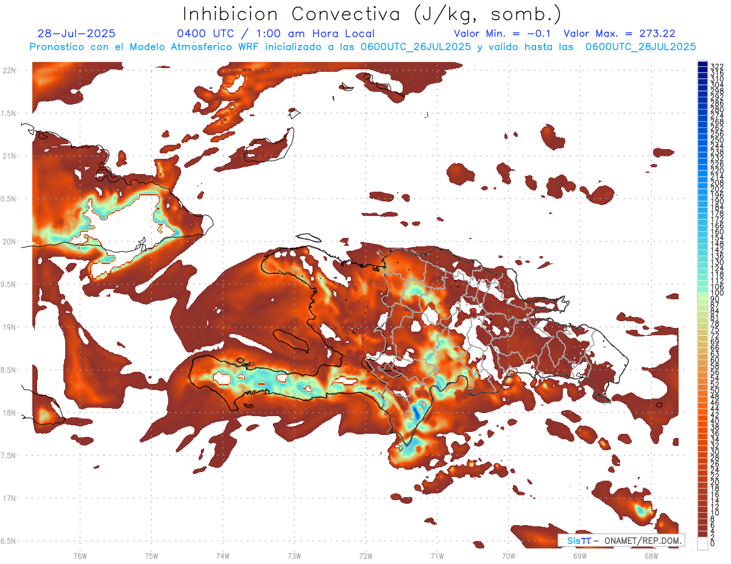Click the '0600UTC_26JUL2025' initialization time
The width and height of the screenshot is (731, 564).
415,47
